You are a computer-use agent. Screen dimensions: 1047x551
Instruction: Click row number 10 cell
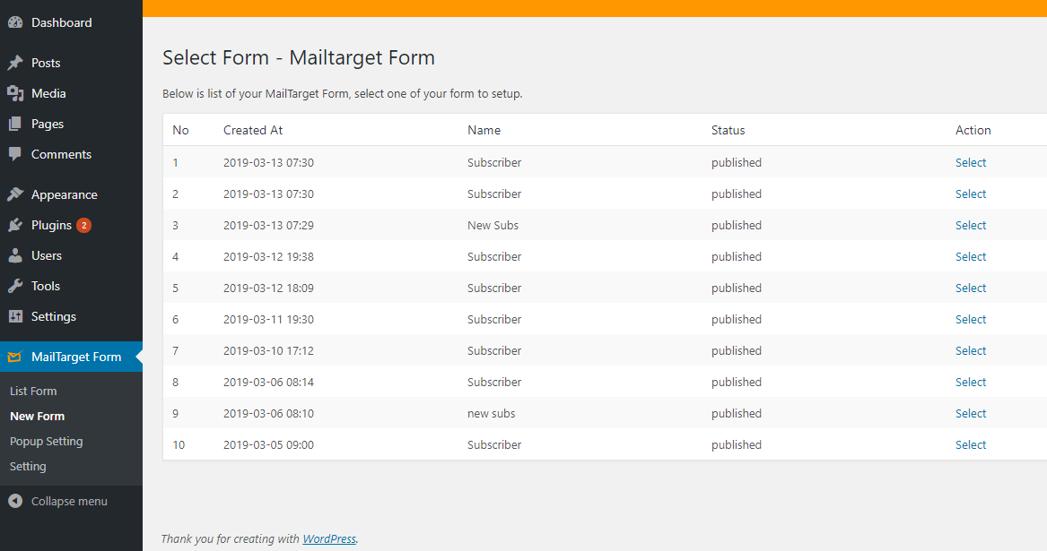[179, 445]
